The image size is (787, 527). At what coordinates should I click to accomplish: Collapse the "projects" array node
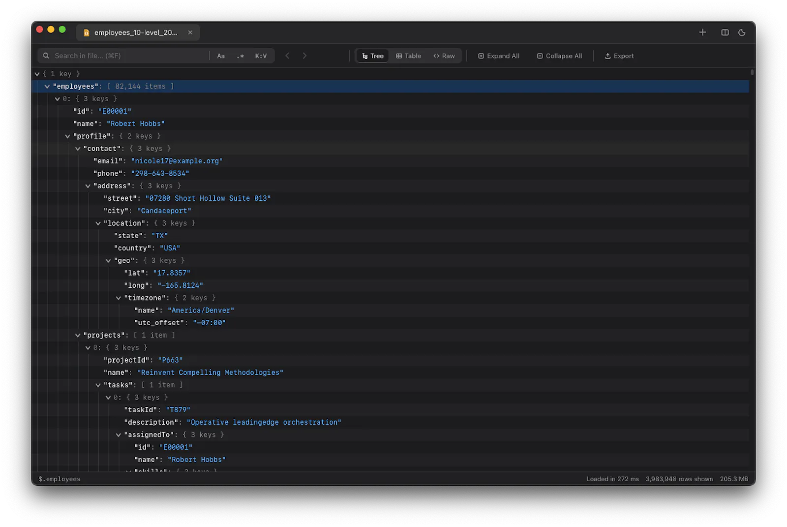pos(78,336)
